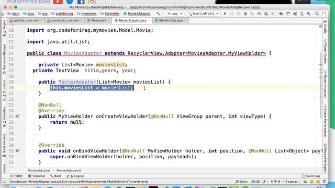
Task: Open Search Everywhere magnifier icon
Action: pos(317,14)
